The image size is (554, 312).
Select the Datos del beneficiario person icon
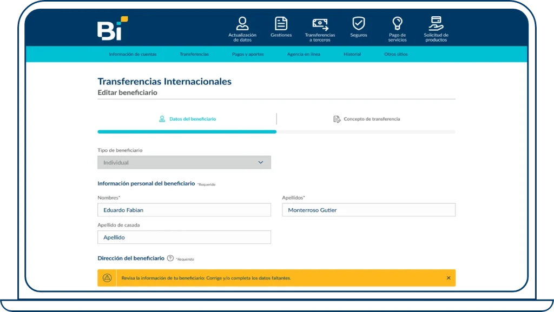click(x=161, y=118)
